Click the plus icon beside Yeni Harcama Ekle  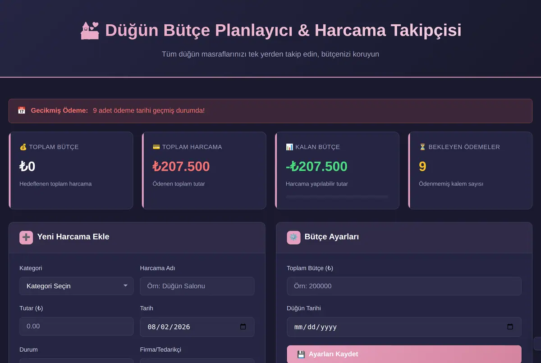27,237
